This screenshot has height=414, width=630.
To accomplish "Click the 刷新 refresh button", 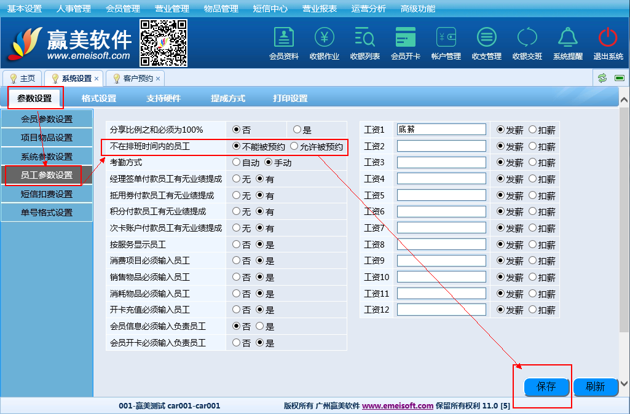I will [594, 387].
